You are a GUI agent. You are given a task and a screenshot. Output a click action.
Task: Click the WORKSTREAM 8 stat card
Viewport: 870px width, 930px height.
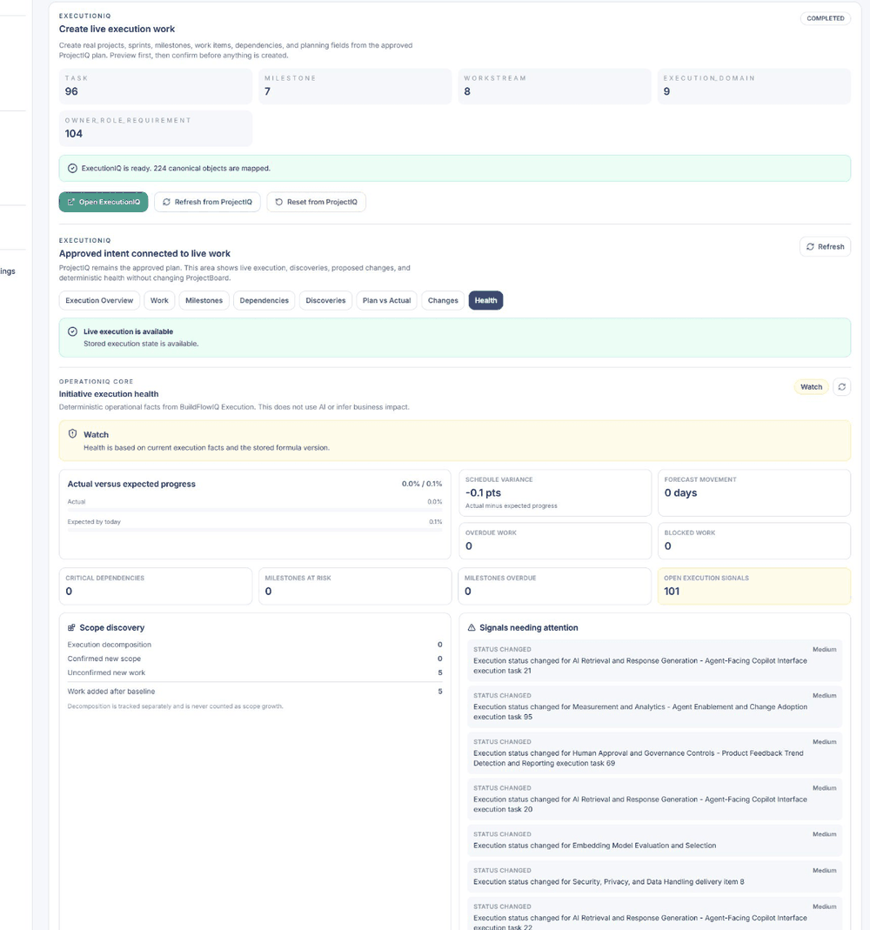pyautogui.click(x=554, y=86)
